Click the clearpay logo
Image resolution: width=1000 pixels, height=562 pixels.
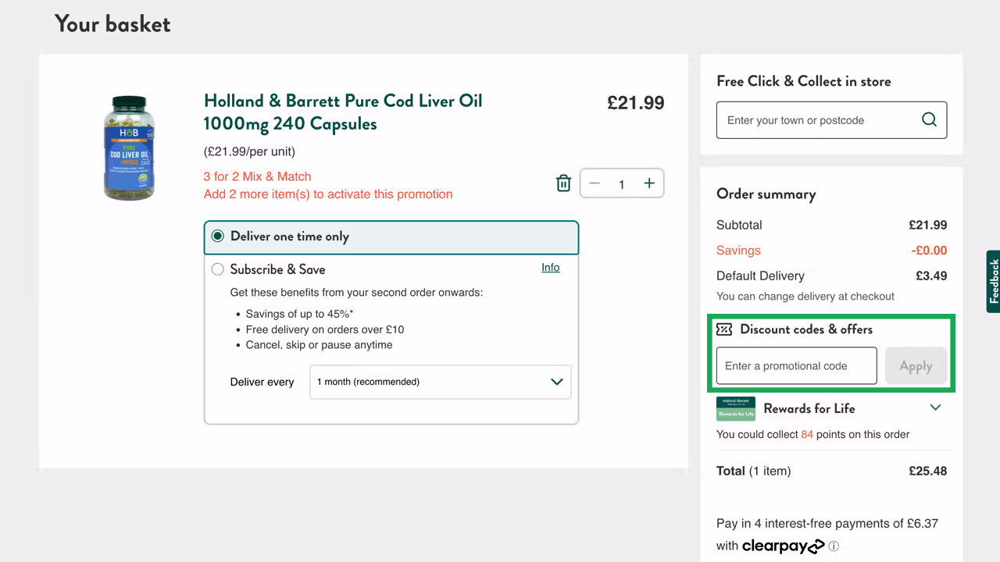tap(783, 546)
